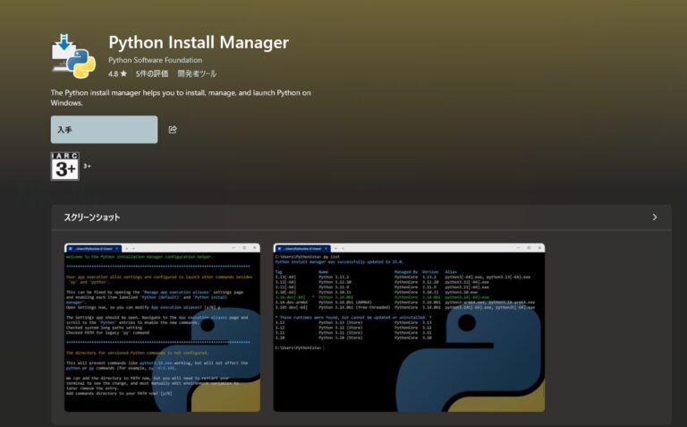The height and width of the screenshot is (427, 687).
Task: Open the Python Software Foundation publisher link
Action: [155, 60]
